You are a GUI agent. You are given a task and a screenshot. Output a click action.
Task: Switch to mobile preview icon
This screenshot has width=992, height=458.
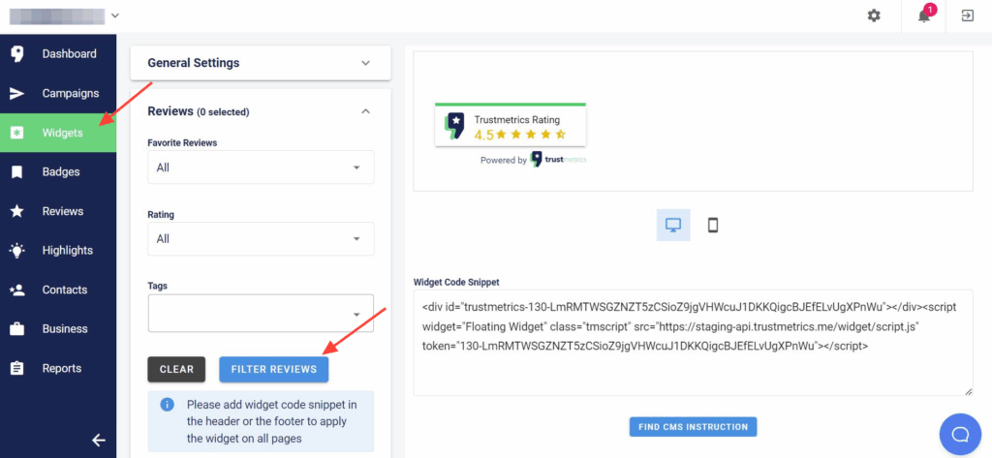(x=713, y=226)
